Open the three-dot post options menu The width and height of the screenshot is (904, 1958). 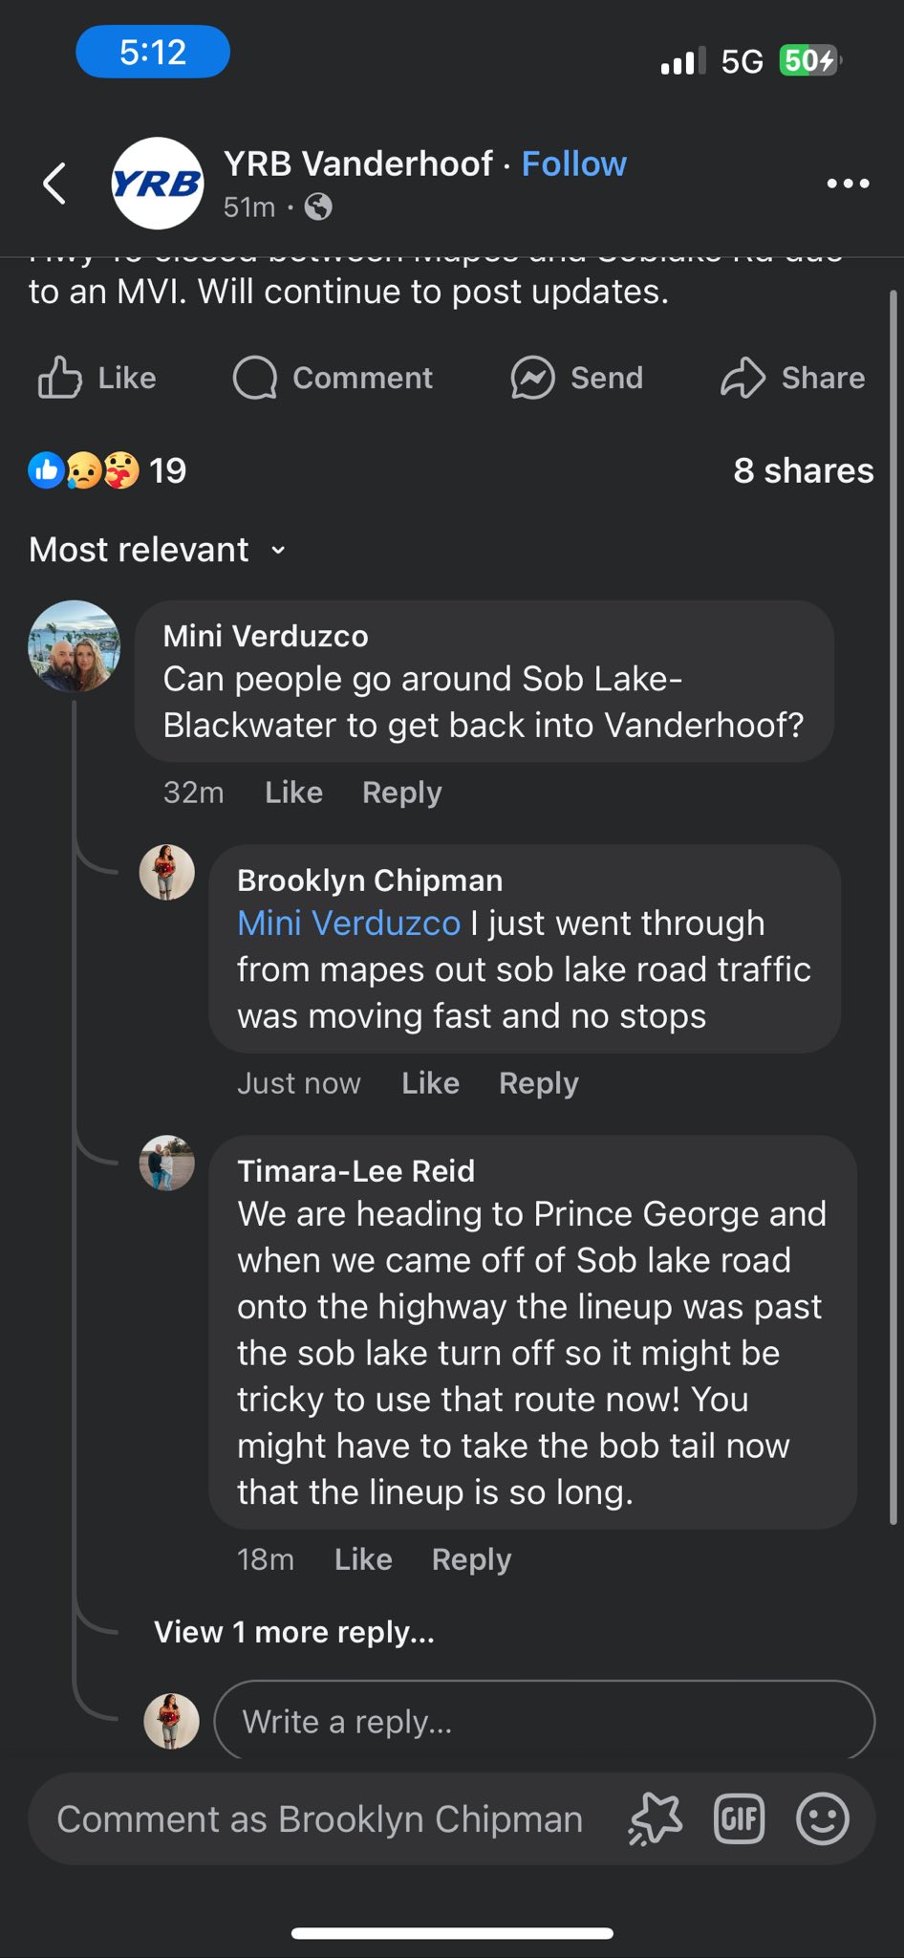(x=847, y=184)
